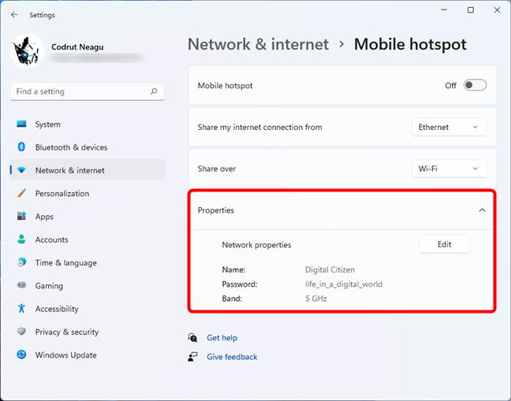This screenshot has width=511, height=401.
Task: Close the Settings window
Action: (497, 10)
